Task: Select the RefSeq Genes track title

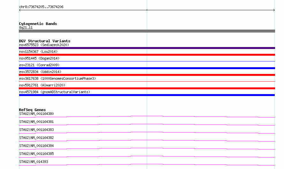Action: tap(32, 110)
